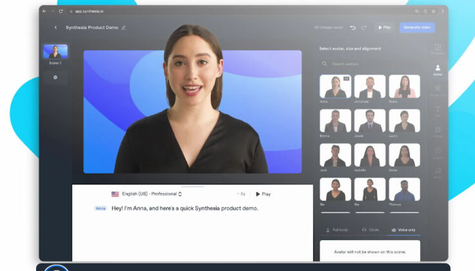
Task: Open browser zoom magnifier icon
Action: [417, 11]
